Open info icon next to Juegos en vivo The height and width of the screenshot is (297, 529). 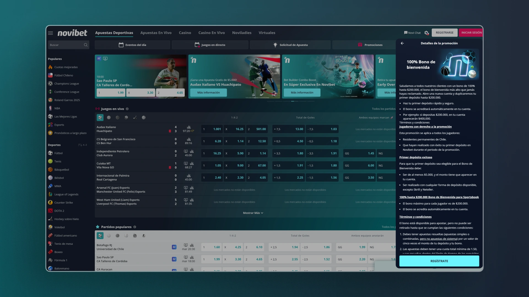(127, 109)
